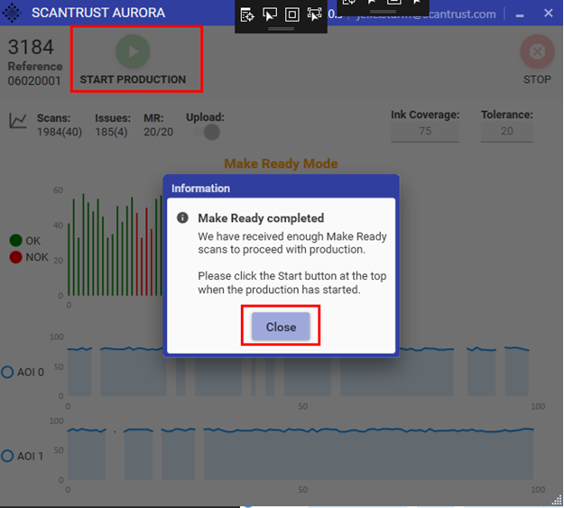Close the Scantrust Aurora window with X
Screen dimensions: 564x508
548,13
